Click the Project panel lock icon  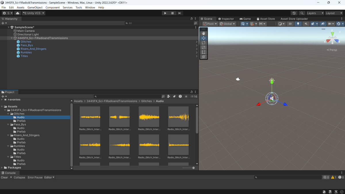point(191,92)
